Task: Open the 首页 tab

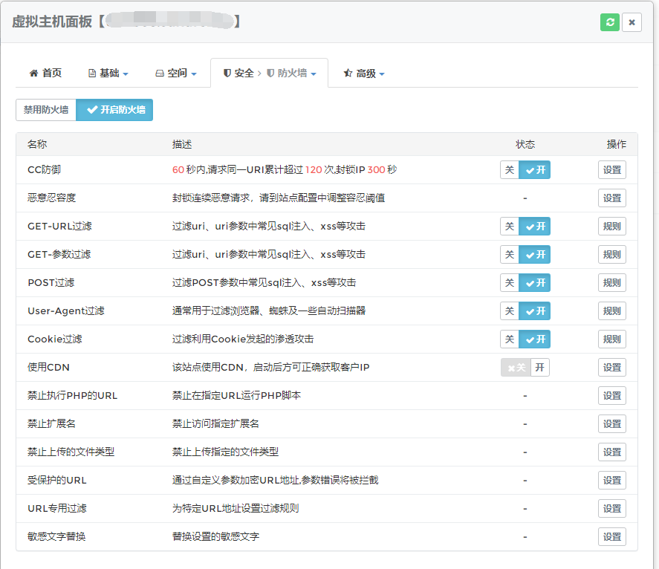Action: (x=45, y=73)
